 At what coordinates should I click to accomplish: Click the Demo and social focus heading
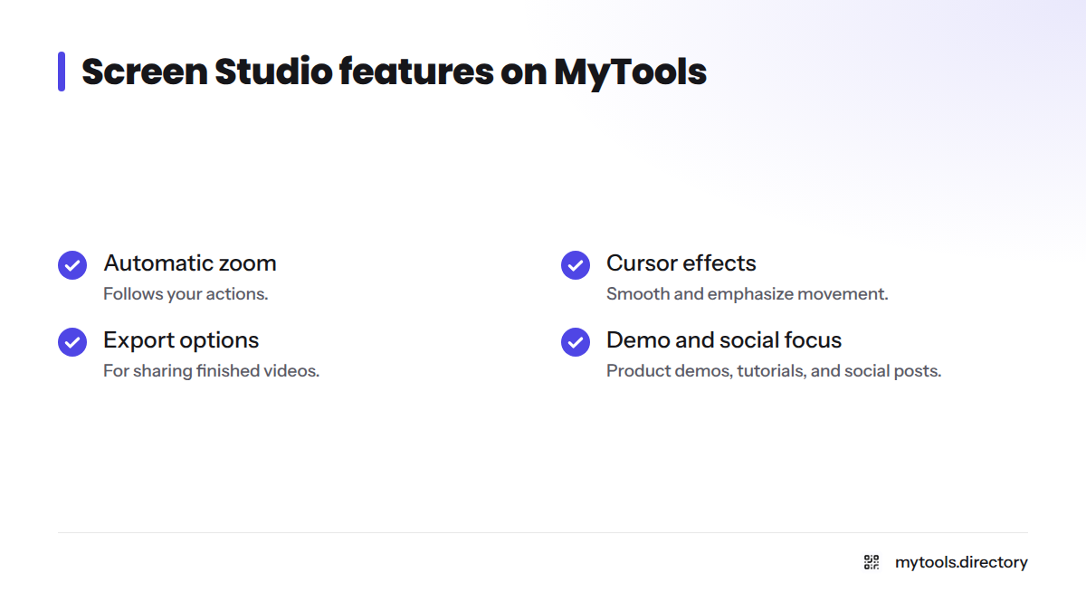[724, 340]
